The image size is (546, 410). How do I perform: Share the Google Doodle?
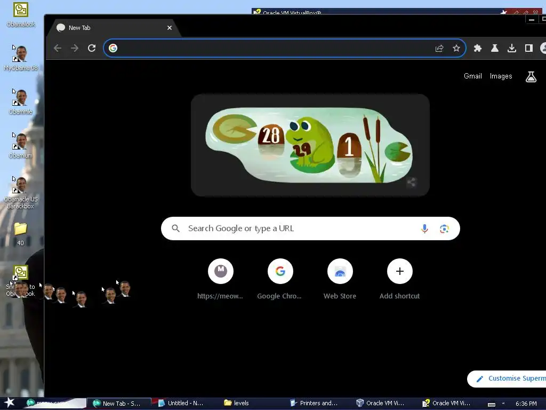coord(411,182)
